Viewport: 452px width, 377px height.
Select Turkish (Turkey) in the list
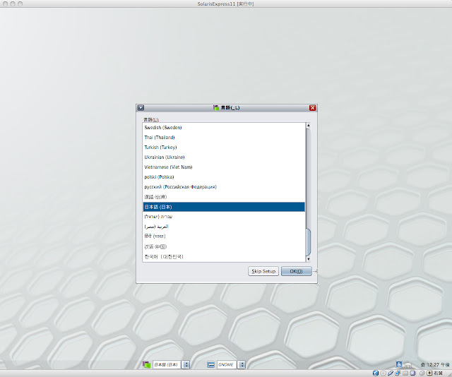(224, 148)
